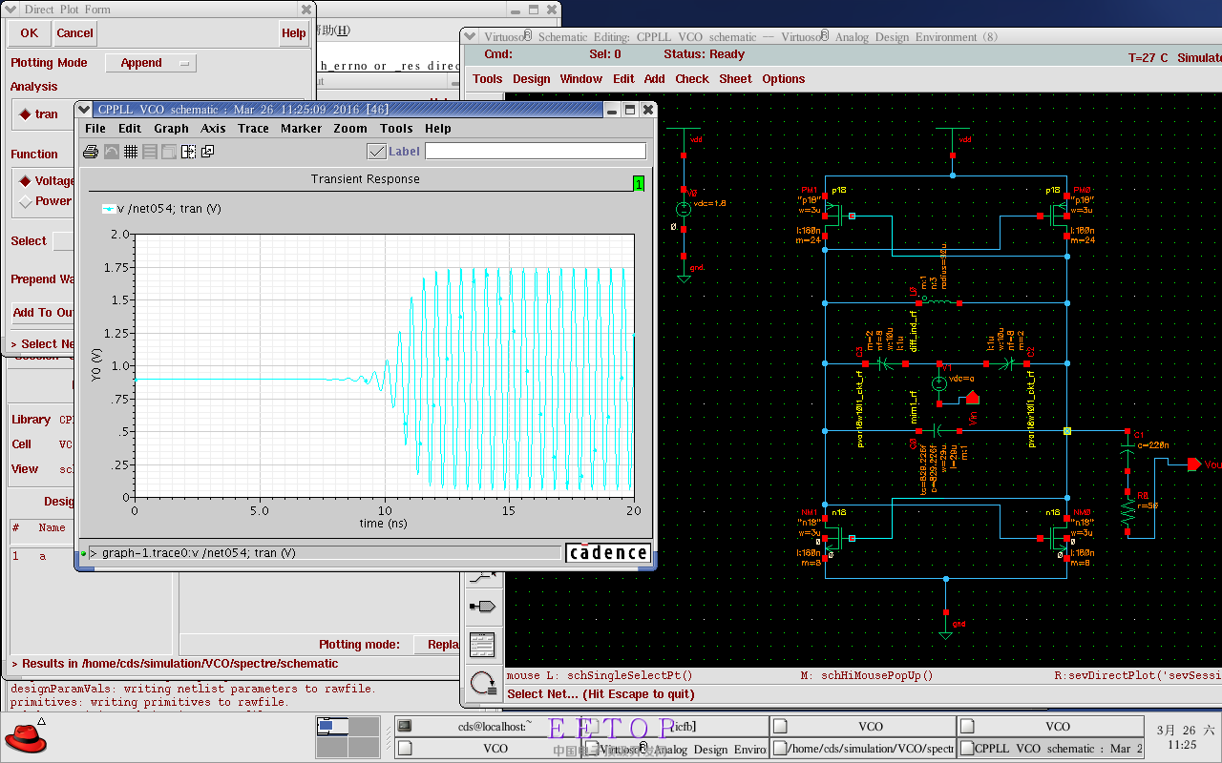This screenshot has width=1222, height=763.
Task: Click the properties form icon in schematic sidebar
Action: (483, 645)
